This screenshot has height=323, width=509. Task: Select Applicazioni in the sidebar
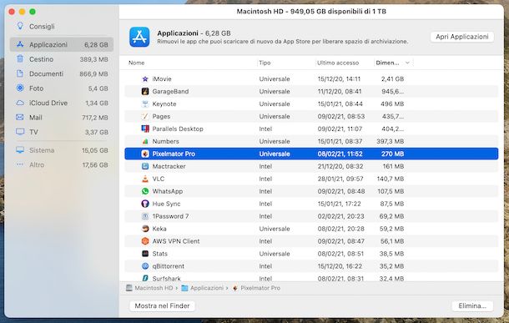62,44
